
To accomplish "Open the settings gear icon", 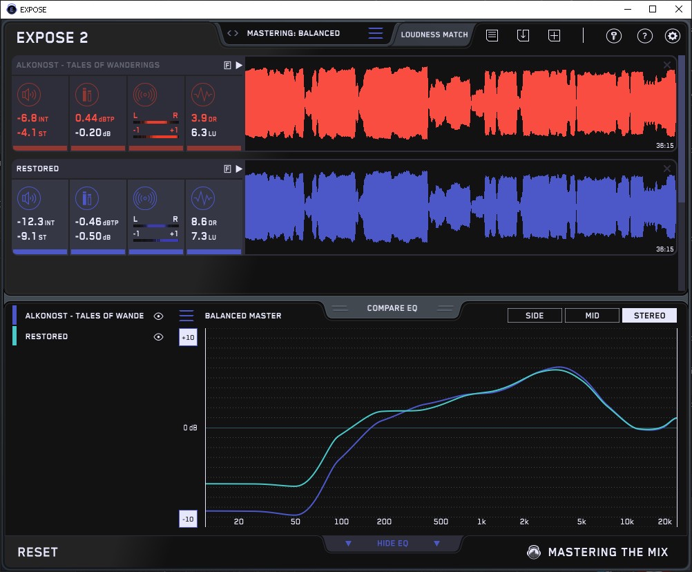I will pos(672,36).
